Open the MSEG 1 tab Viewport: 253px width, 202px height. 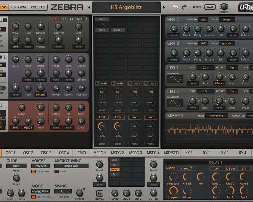click(x=100, y=153)
